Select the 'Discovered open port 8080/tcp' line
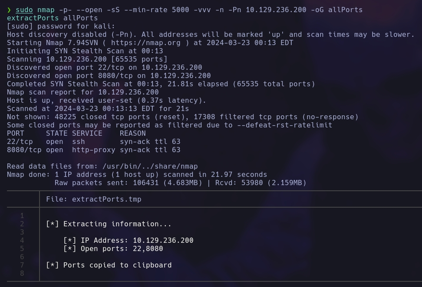Image resolution: width=422 pixels, height=287 pixels. coord(109,76)
